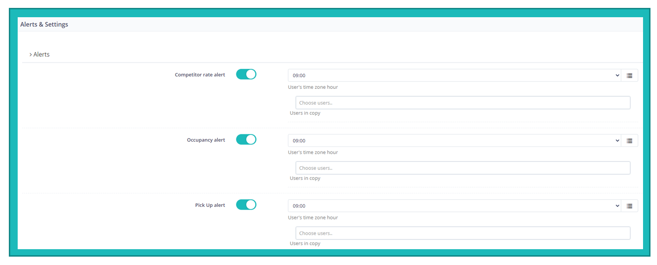The image size is (657, 265).
Task: Click the Occupancy alert label
Action: click(206, 140)
